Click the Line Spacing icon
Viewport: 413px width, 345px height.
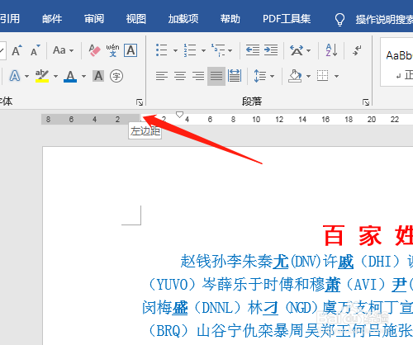point(259,76)
